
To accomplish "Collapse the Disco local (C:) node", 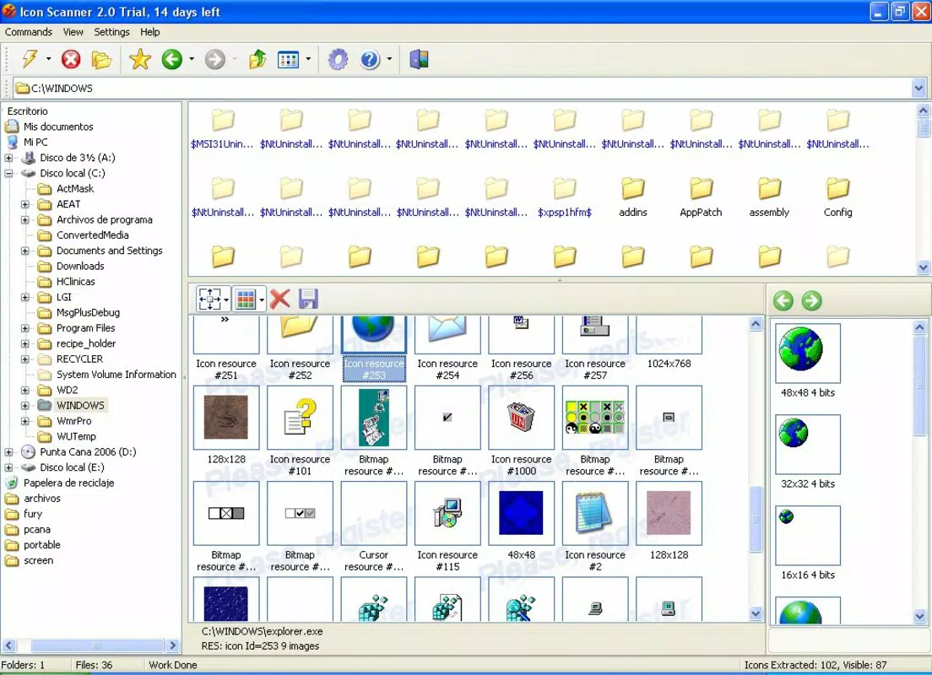I will pyautogui.click(x=9, y=174).
